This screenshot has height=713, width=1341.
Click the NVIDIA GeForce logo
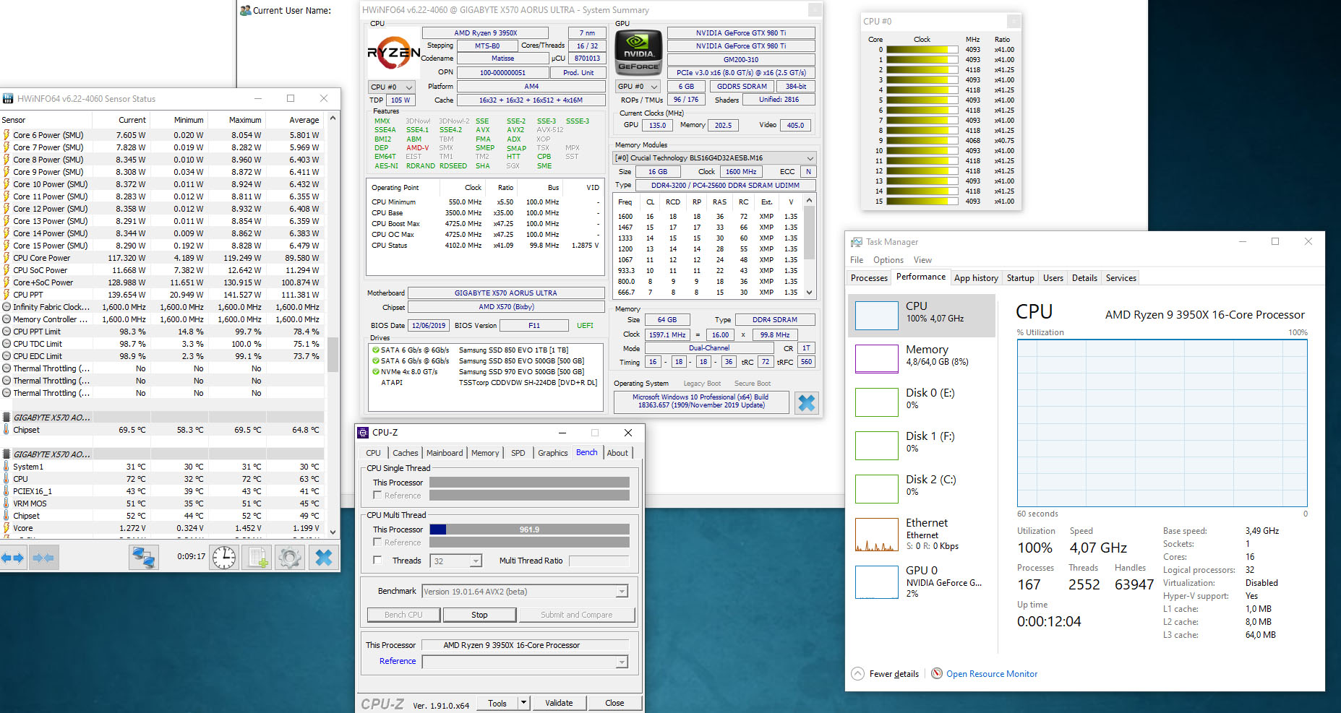pos(638,53)
